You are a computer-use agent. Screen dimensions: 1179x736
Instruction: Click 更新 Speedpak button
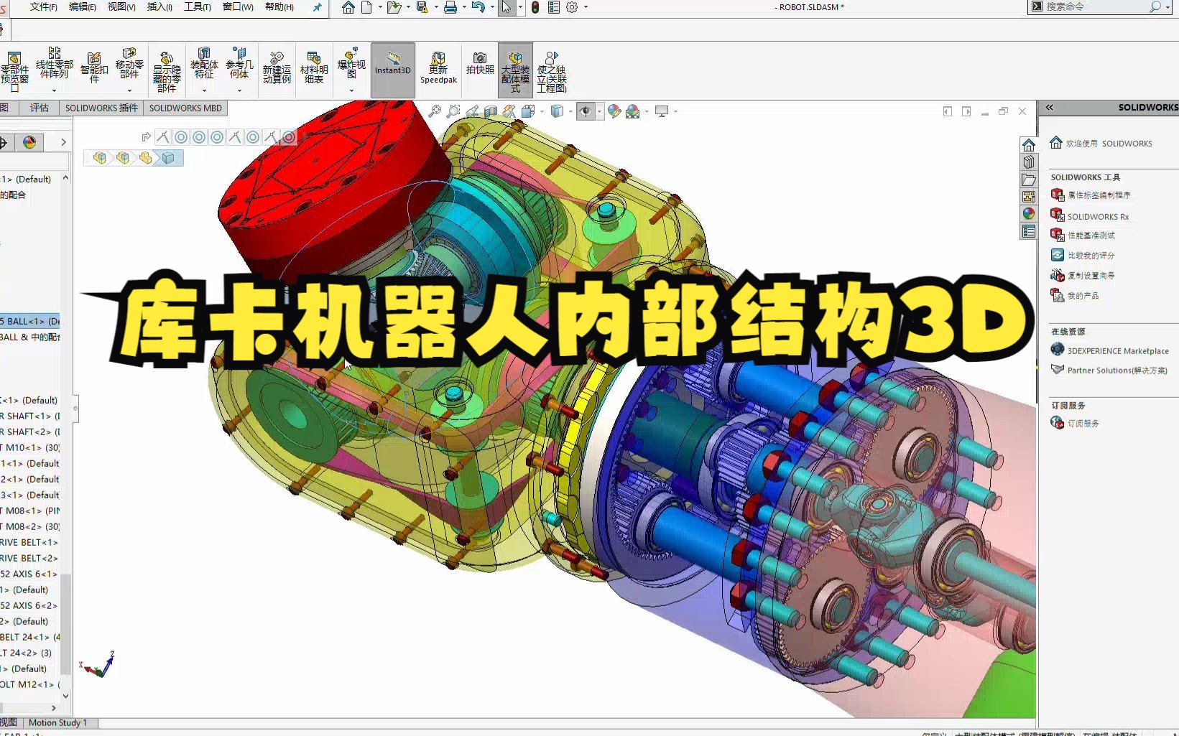tap(438, 67)
